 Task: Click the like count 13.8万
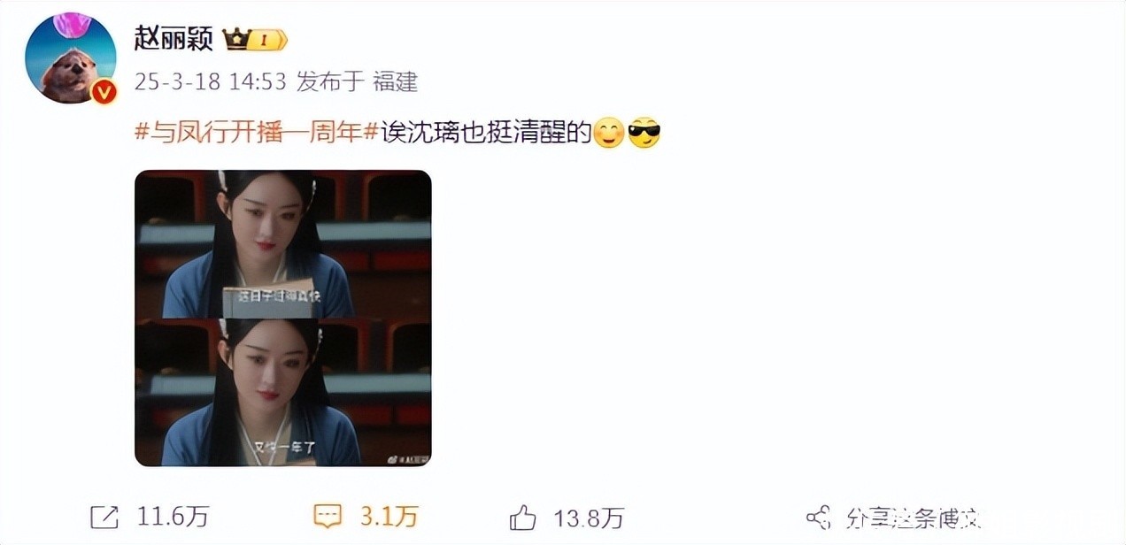(589, 518)
